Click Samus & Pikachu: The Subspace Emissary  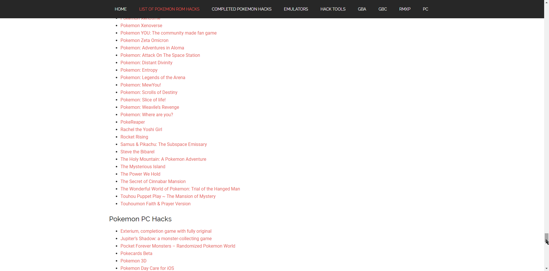click(x=164, y=144)
